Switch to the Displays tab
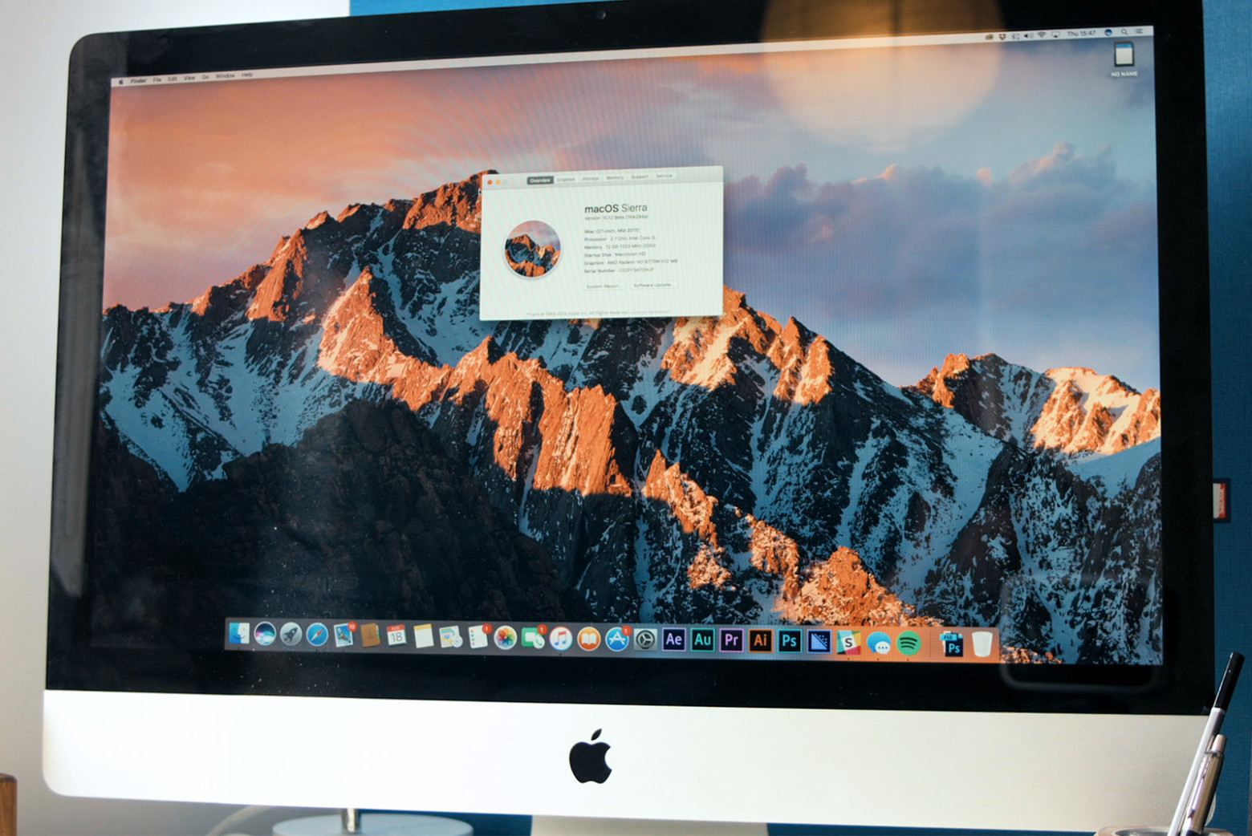Viewport: 1252px width, 836px height. [566, 180]
